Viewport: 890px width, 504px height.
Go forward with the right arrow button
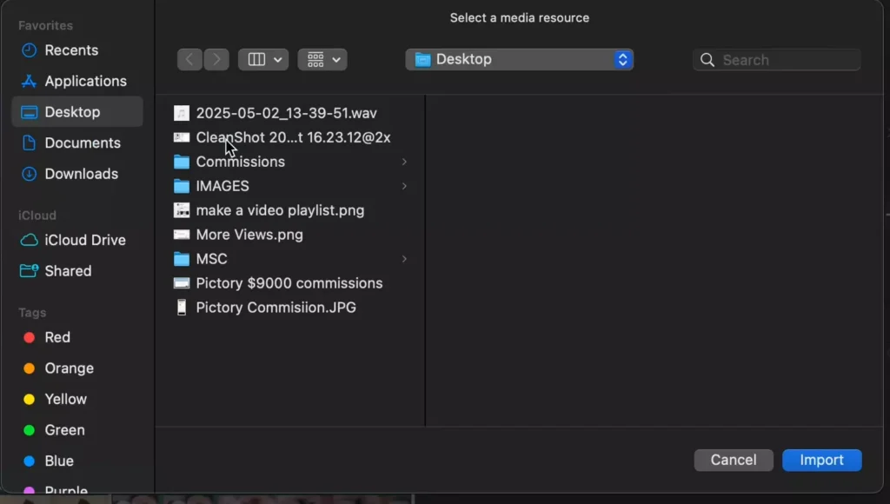click(216, 60)
